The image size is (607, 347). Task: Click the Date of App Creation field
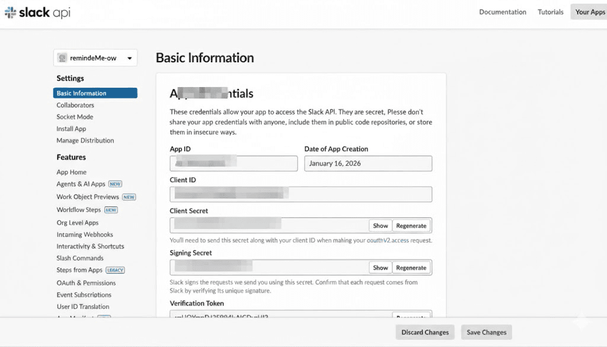368,163
